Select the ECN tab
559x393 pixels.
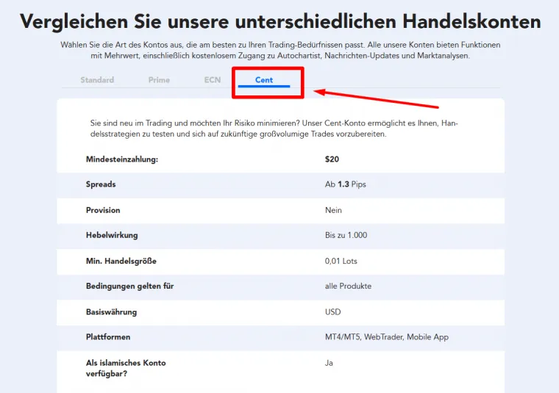(212, 80)
